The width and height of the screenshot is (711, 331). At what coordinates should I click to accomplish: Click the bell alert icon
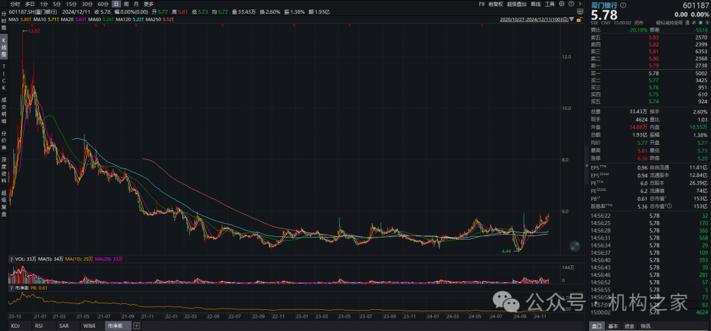pyautogui.click(x=700, y=22)
